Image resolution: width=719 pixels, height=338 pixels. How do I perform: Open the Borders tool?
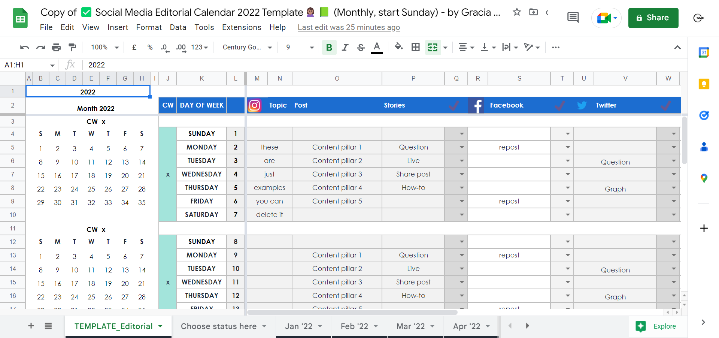(x=415, y=47)
